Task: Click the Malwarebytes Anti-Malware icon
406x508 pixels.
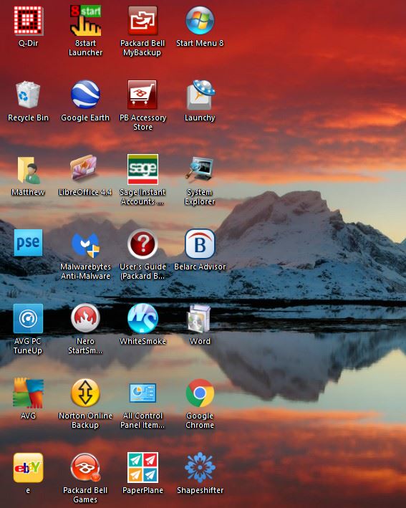Action: (x=85, y=245)
